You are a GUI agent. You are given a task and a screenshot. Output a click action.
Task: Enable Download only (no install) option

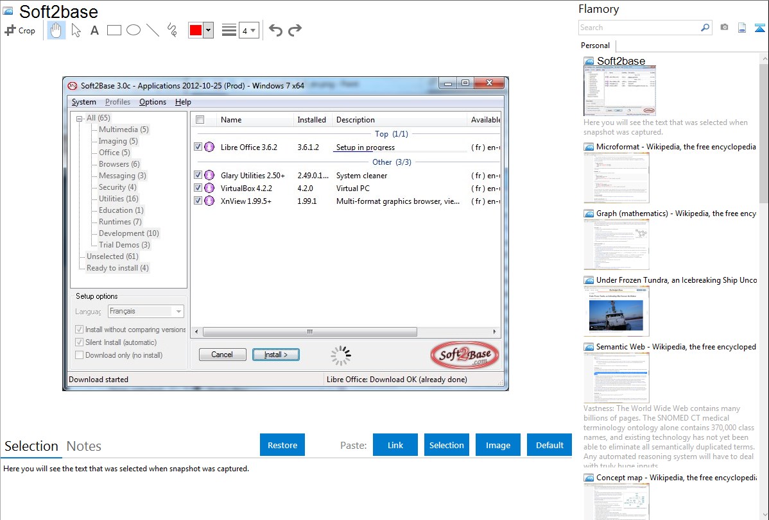[x=80, y=355]
